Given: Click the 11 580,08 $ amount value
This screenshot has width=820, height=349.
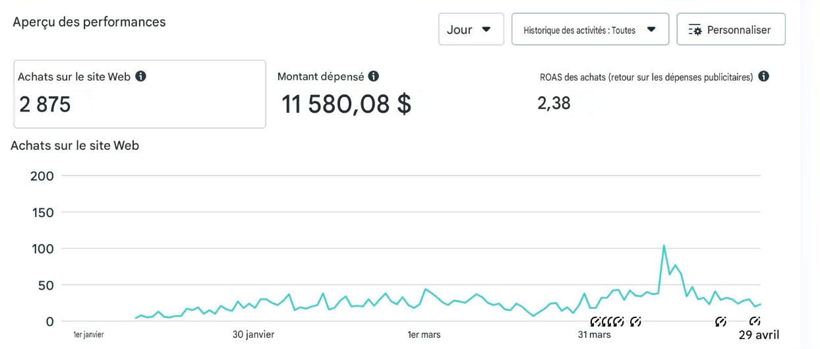Looking at the screenshot, I should click(x=347, y=104).
